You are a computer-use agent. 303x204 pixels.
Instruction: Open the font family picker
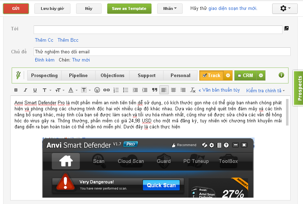click(47, 90)
